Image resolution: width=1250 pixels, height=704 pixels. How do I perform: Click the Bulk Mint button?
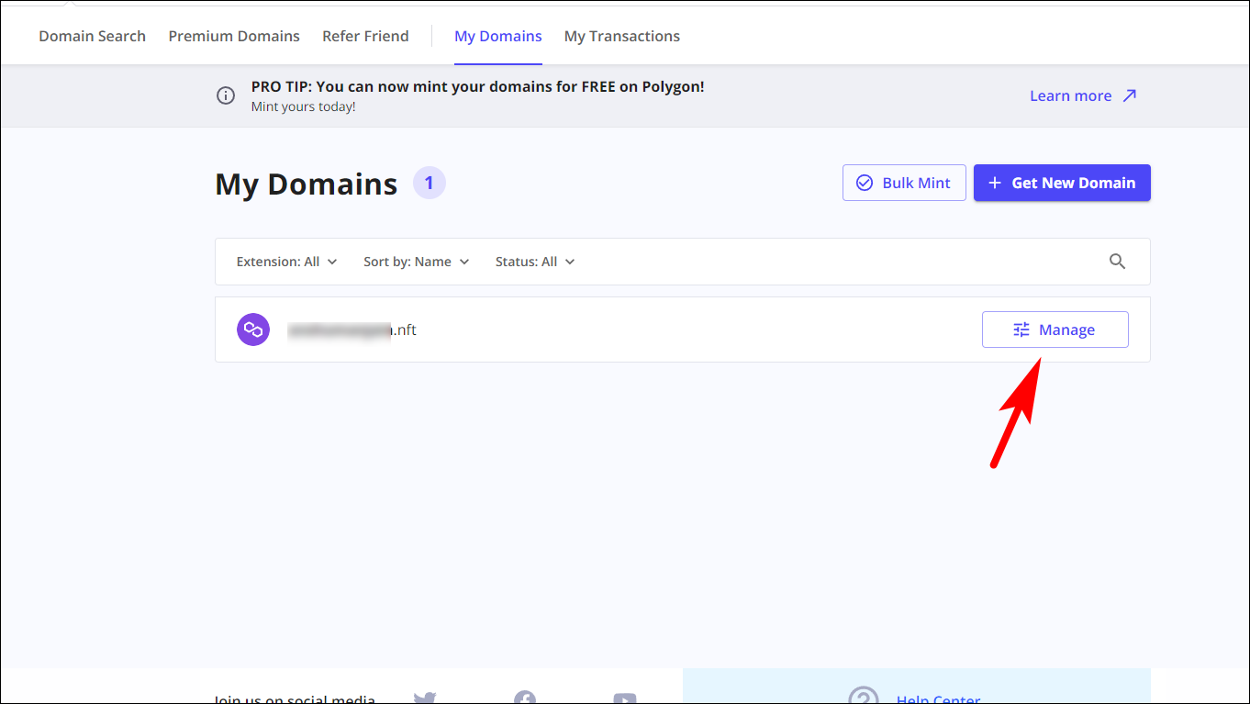904,183
